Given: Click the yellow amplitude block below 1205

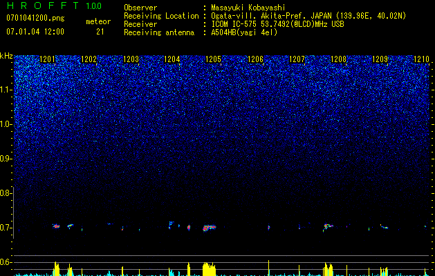Looking at the screenshot, I should point(209,269).
